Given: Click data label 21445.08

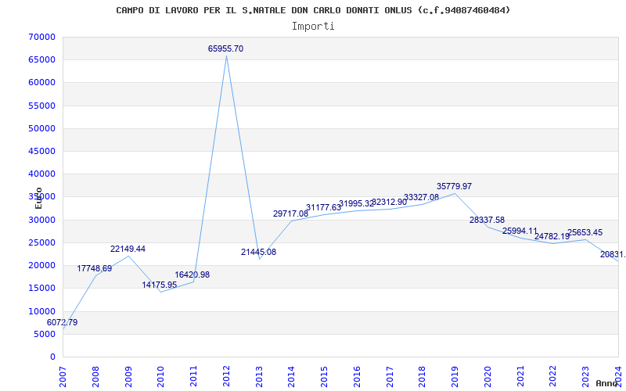Looking at the screenshot, I should click(x=258, y=252).
